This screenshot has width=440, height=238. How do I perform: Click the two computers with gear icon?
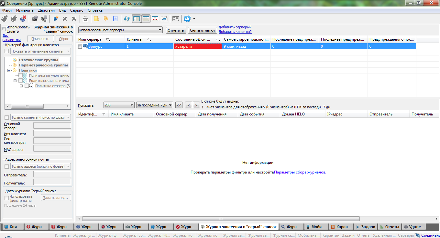pyautogui.click(x=44, y=18)
